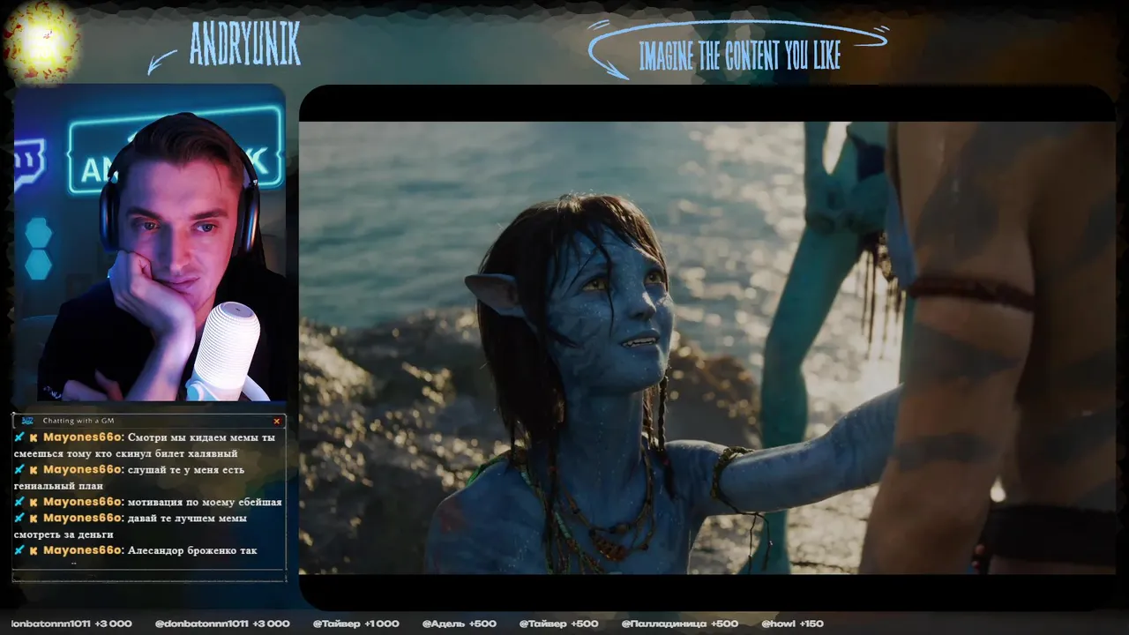Click sword icon on 'слушай те у меня' message
1129x635 pixels.
click(x=19, y=469)
